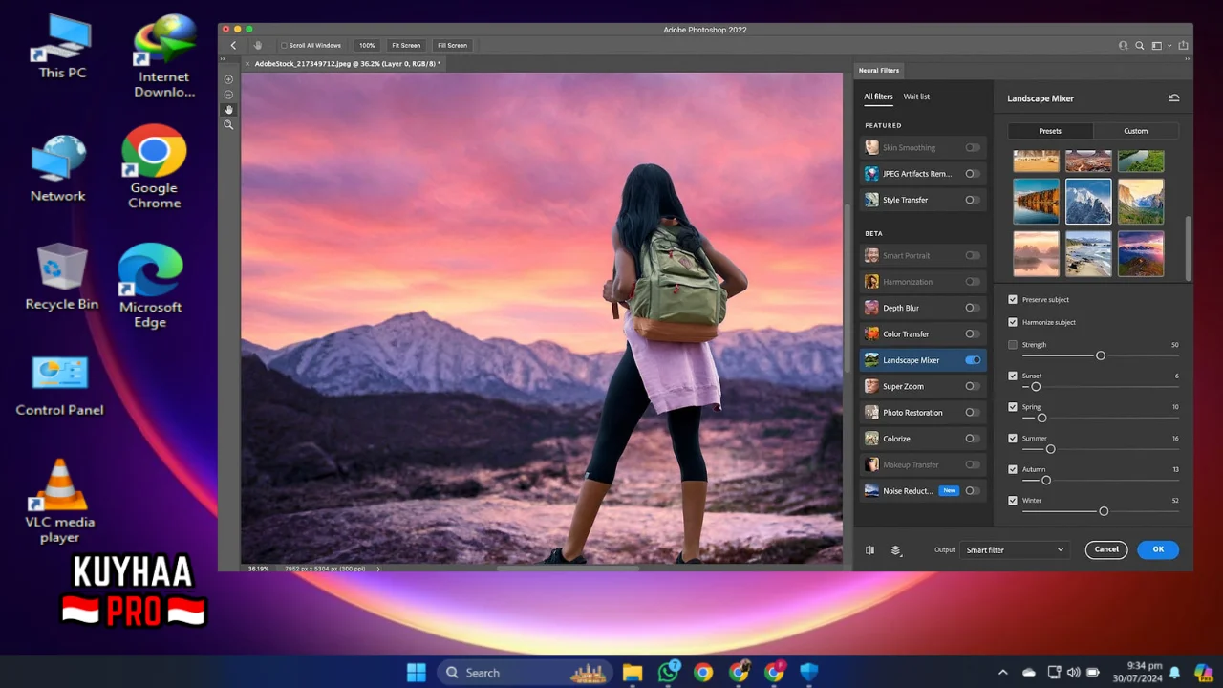Screen dimensions: 1223x688
Task: Open the Output Smart filter dropdown
Action: [x=1014, y=550]
